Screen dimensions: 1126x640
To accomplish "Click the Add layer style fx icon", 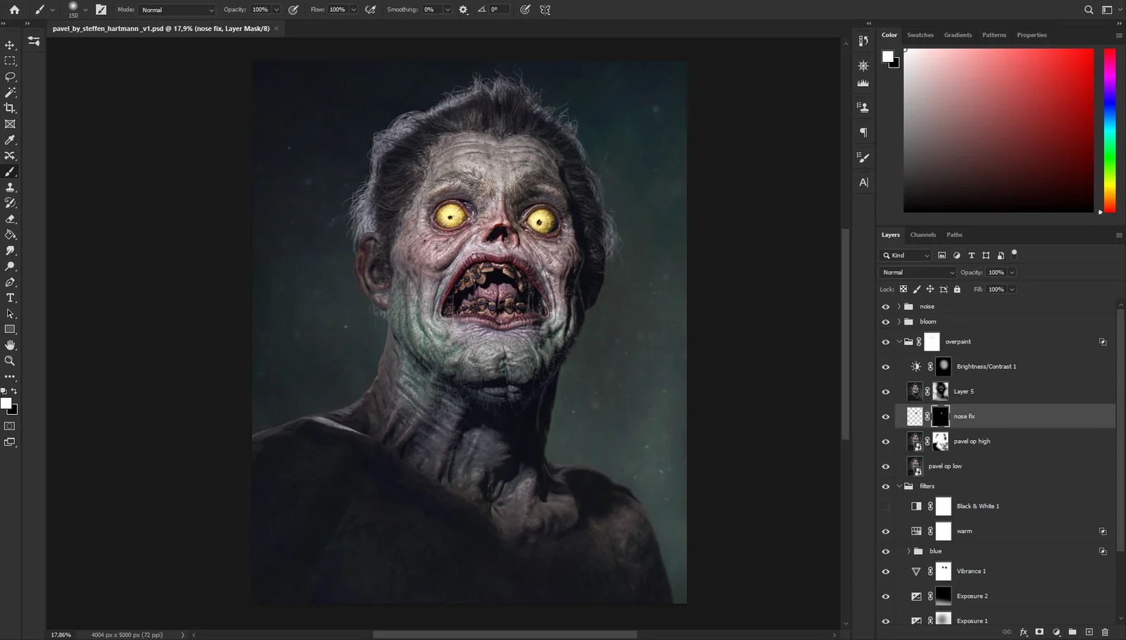I will (x=1023, y=632).
